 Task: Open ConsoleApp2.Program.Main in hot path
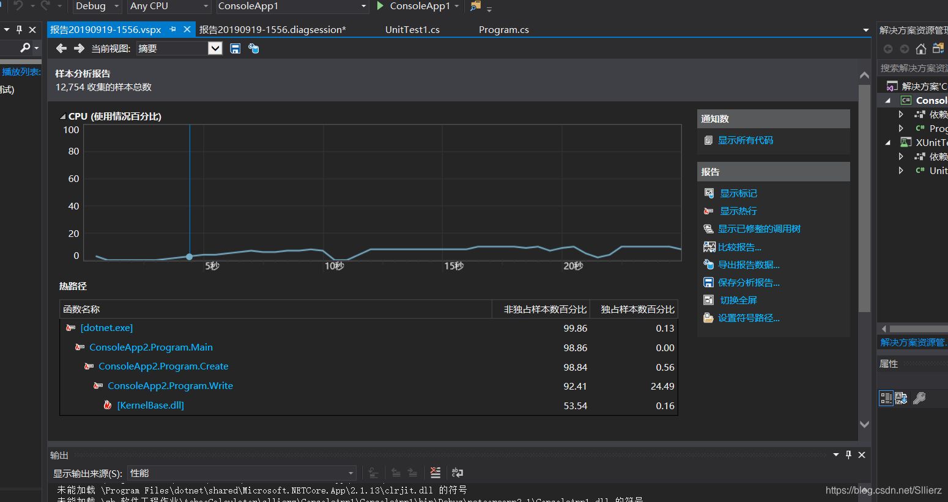coord(151,347)
